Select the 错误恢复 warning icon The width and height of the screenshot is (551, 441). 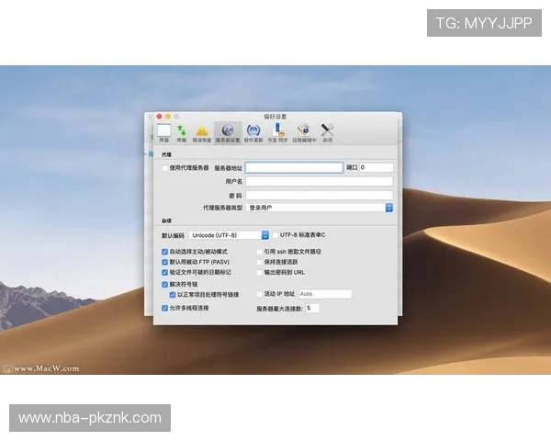pos(202,131)
